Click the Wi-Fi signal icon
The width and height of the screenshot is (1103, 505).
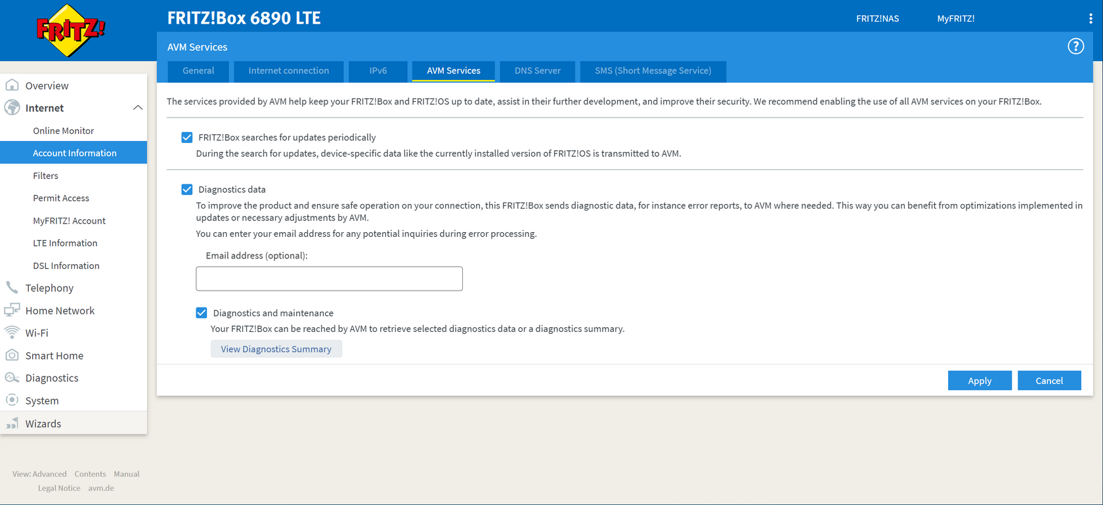point(12,333)
